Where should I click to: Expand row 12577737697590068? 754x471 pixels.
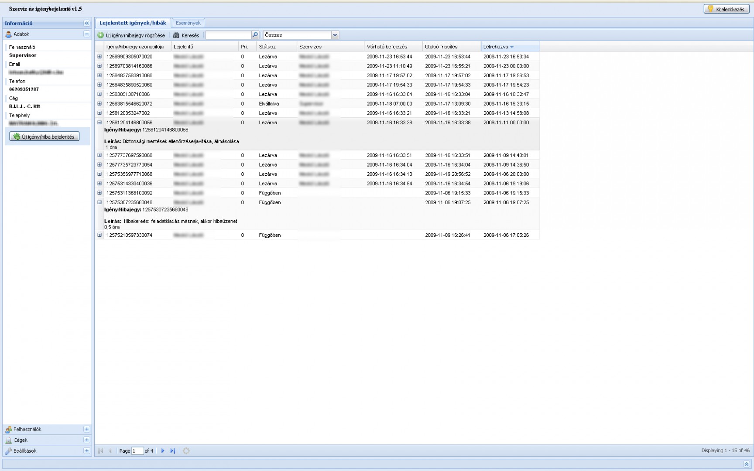(x=99, y=155)
